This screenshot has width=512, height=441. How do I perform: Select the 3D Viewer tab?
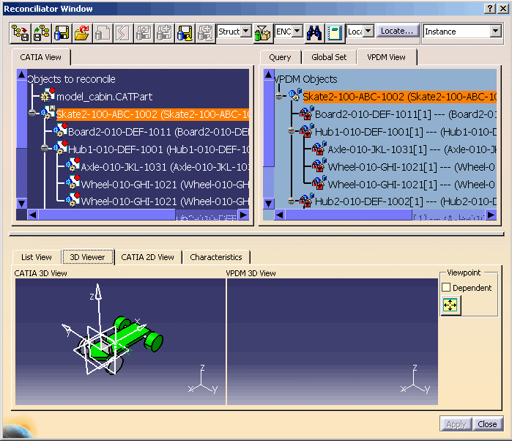point(87,257)
